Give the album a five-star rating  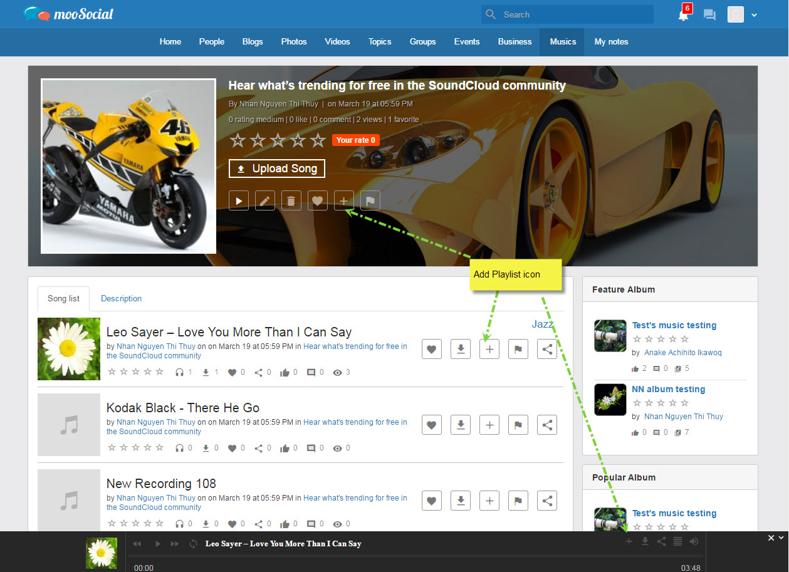coord(318,140)
